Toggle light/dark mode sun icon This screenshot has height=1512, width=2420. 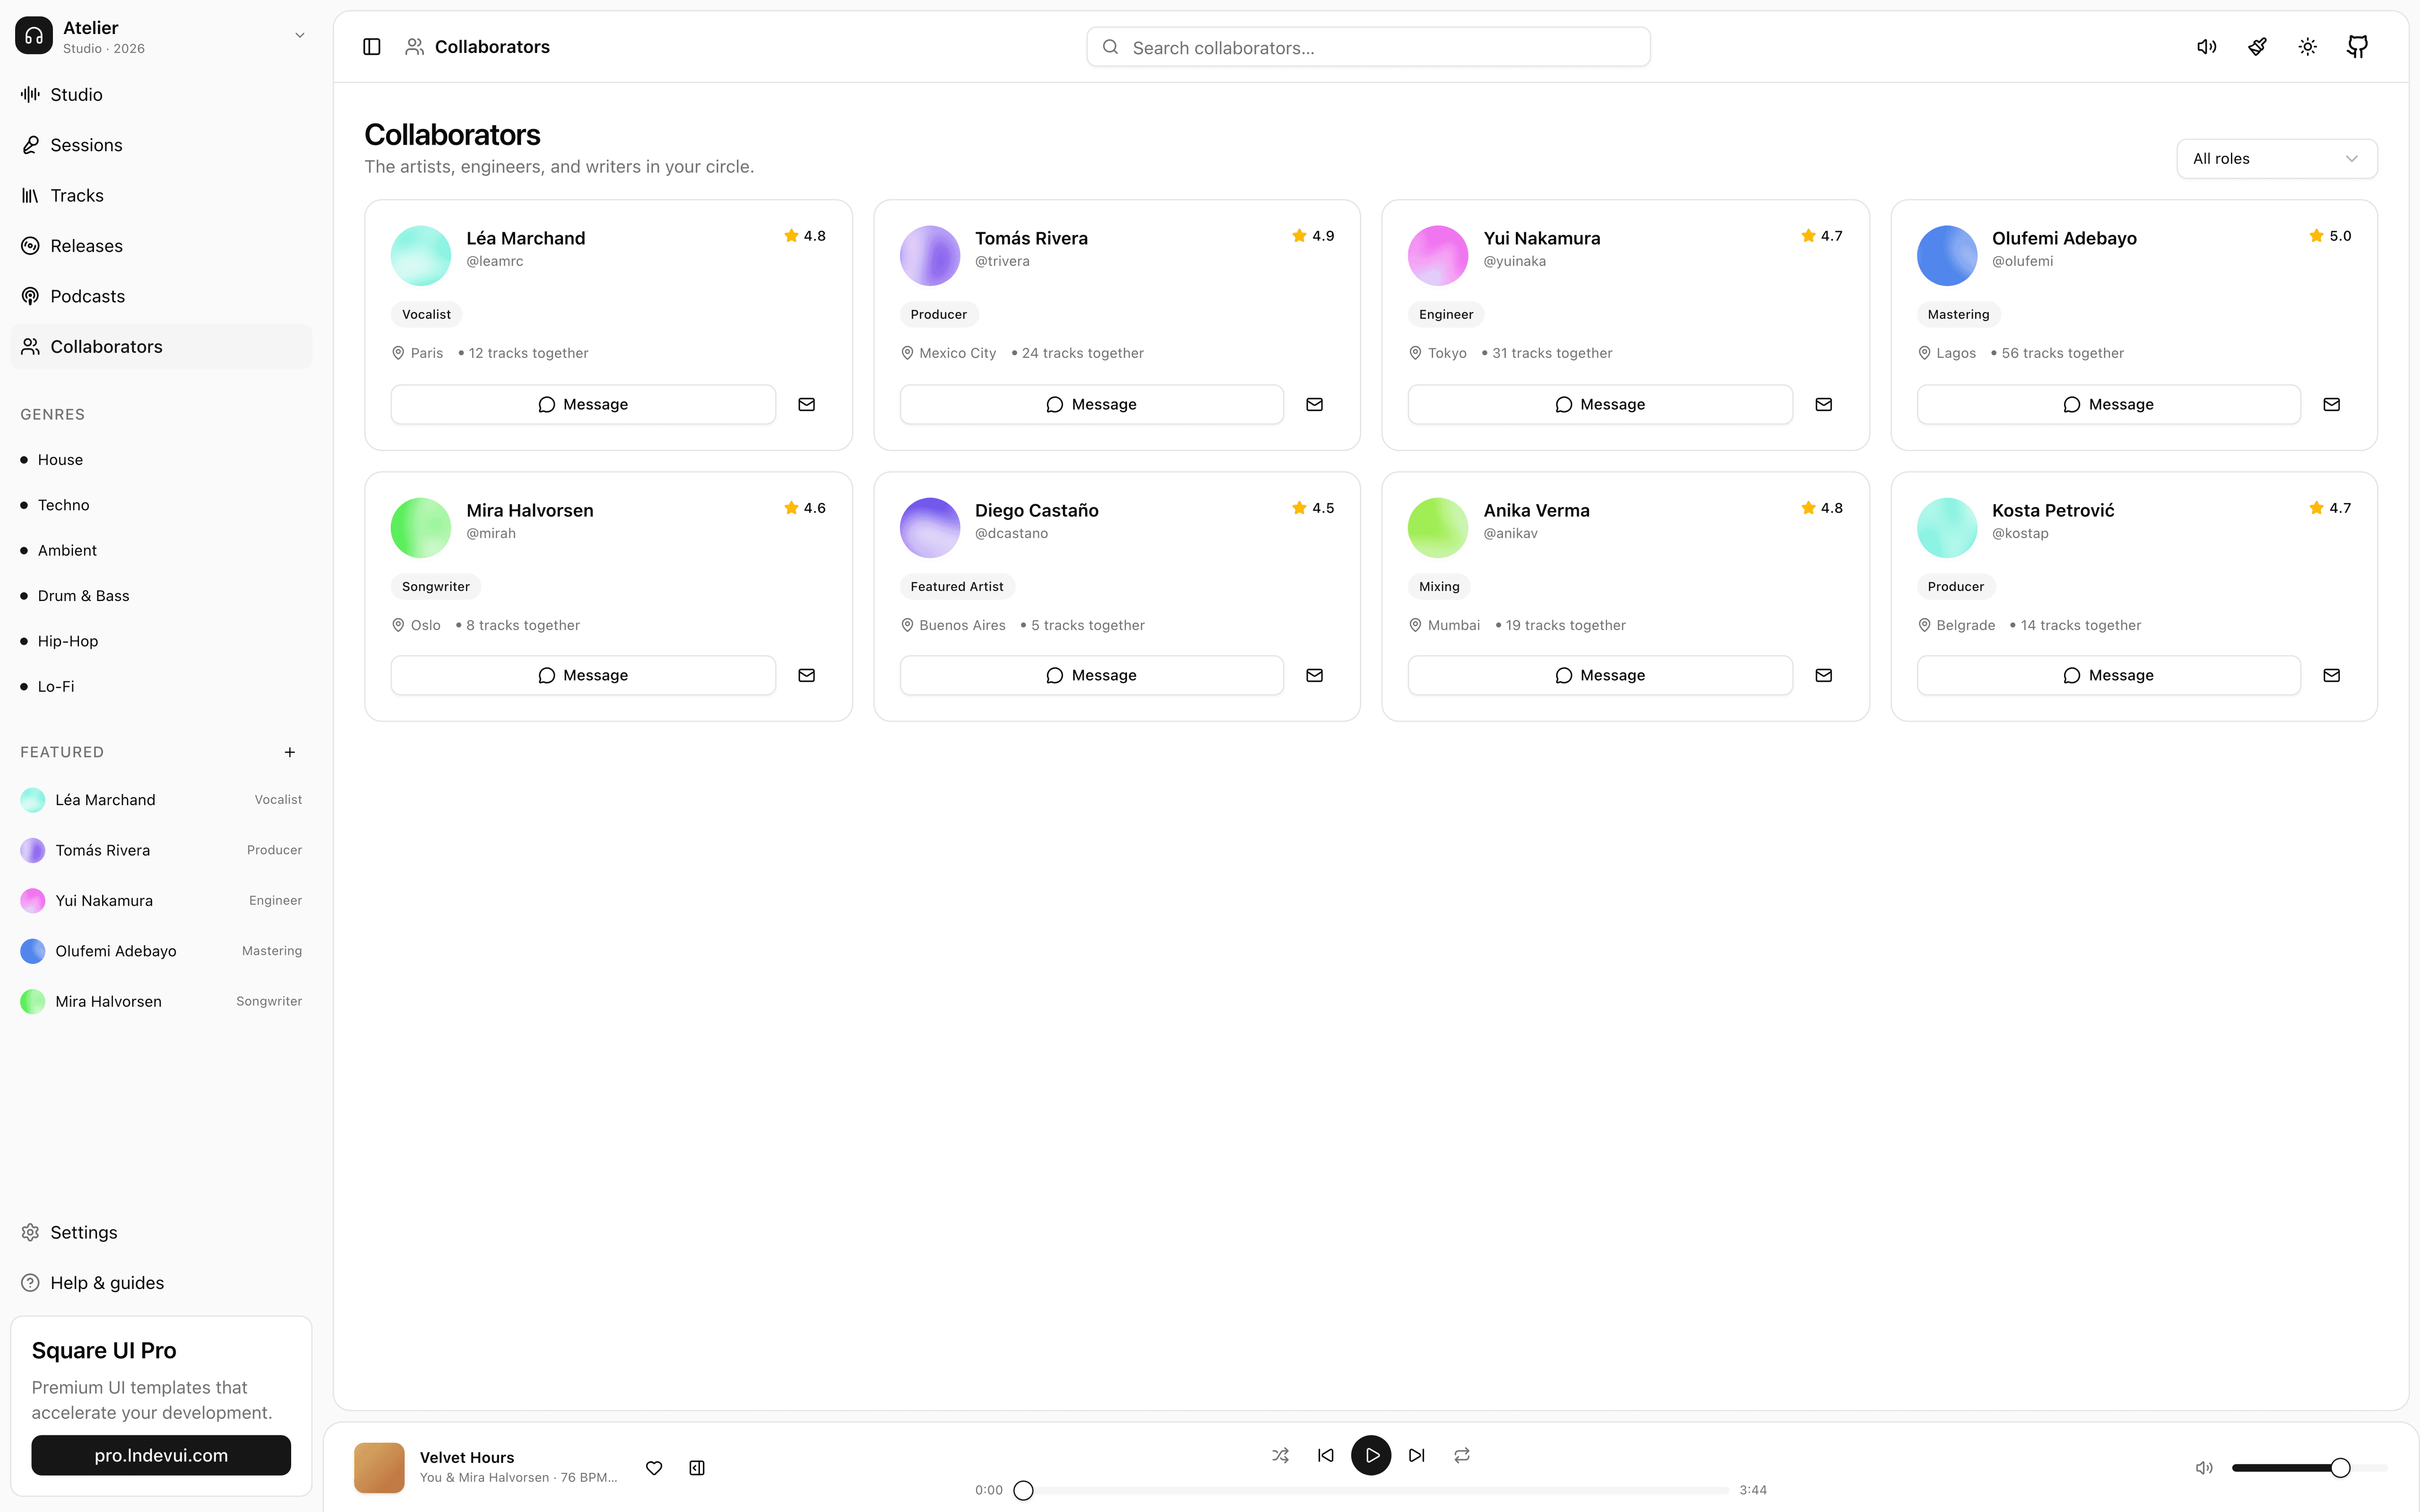coord(2307,47)
